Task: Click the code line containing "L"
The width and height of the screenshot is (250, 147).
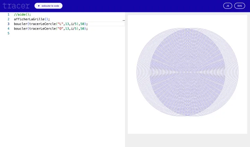Action: pos(51,24)
